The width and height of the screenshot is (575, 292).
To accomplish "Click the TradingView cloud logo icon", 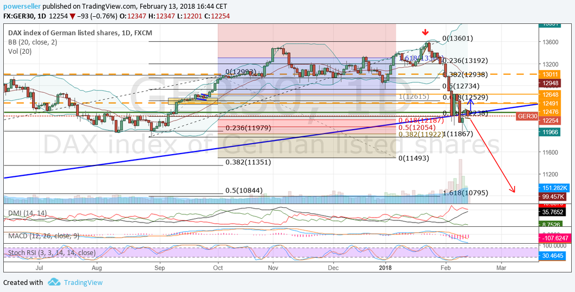I will (x=54, y=282).
